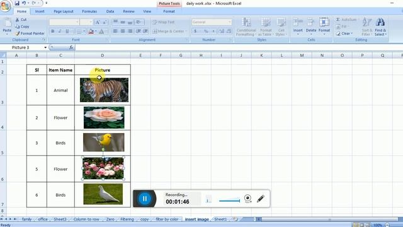
Task: Click the 'Sl' header cell
Action: (37, 70)
